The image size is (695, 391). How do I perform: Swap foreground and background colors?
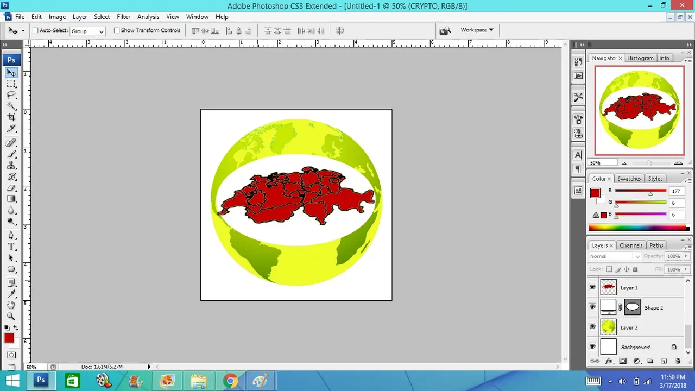click(x=16, y=328)
